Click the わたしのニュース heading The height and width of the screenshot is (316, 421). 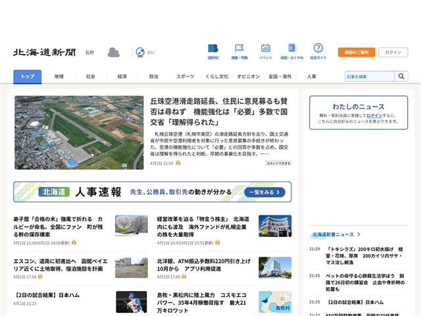pyautogui.click(x=359, y=107)
